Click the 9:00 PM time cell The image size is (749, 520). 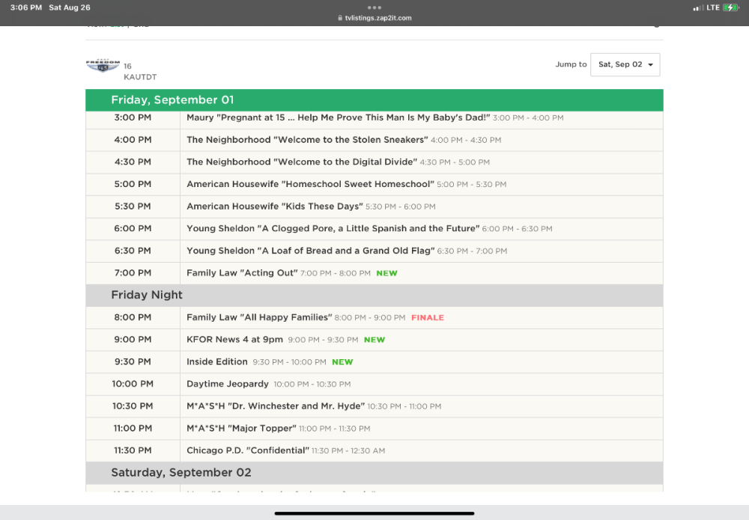[x=133, y=339]
